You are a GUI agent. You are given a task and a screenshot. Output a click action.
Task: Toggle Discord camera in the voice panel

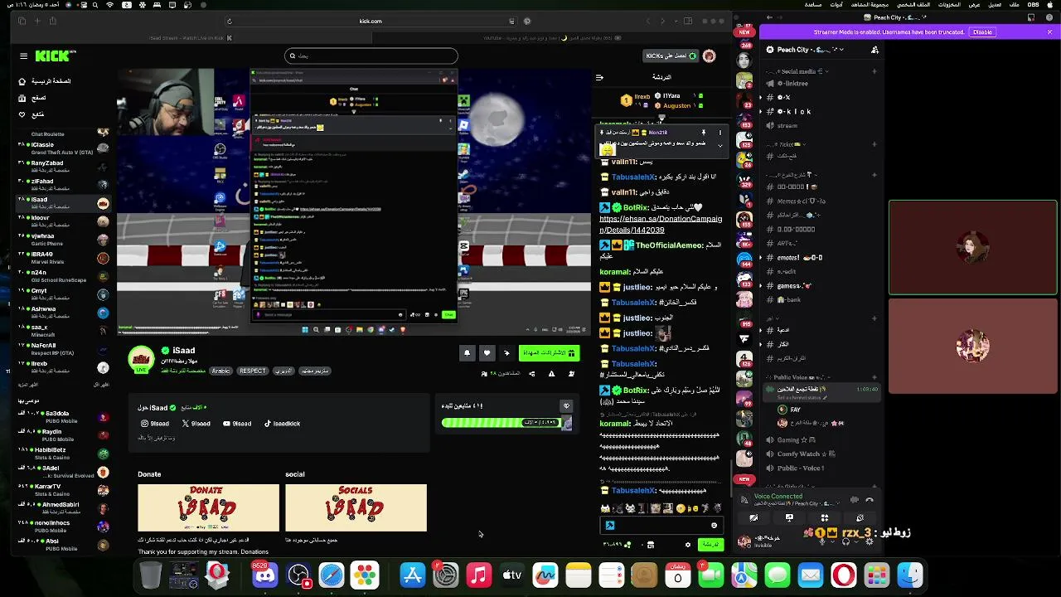[753, 518]
